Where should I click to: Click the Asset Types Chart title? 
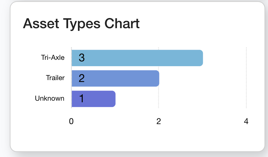tap(81, 24)
